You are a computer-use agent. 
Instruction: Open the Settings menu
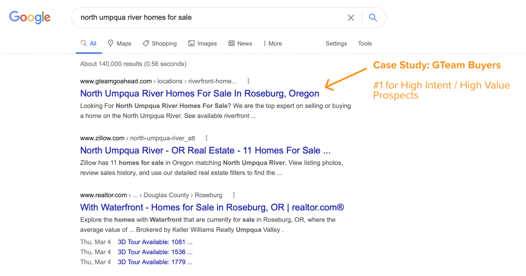[x=336, y=44]
